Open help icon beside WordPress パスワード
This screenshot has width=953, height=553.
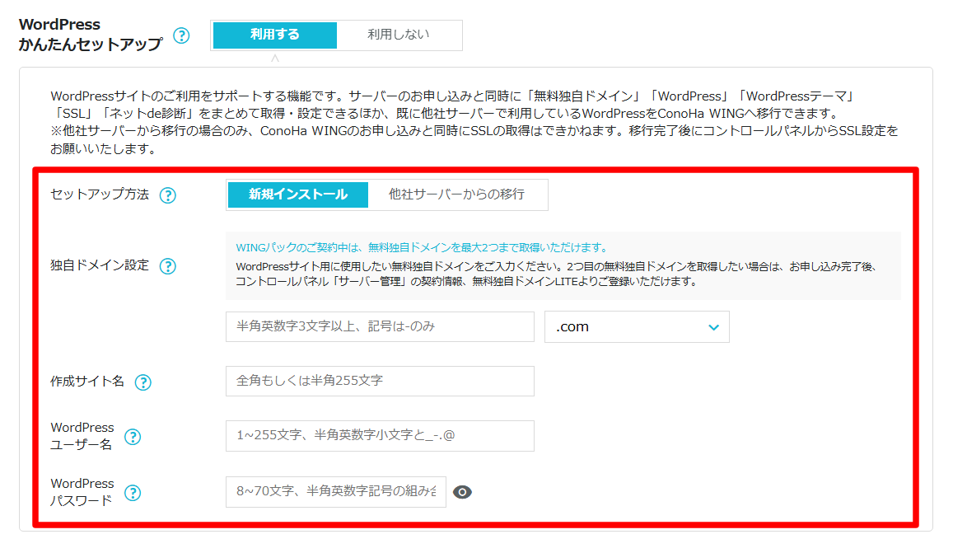click(x=133, y=493)
